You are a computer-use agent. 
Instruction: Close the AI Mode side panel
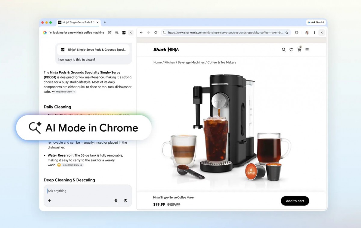(131, 32)
